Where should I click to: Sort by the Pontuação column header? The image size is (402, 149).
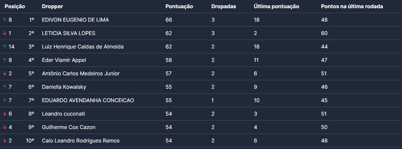[179, 7]
